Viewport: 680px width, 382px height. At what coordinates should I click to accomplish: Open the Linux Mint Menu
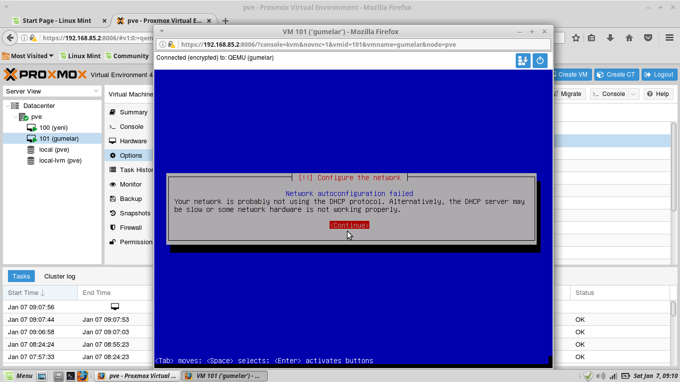point(18,376)
